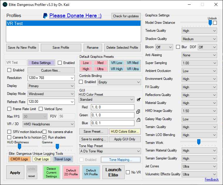Click the PayPal logo icon
The height and width of the screenshot is (185, 223).
click(x=45, y=16)
